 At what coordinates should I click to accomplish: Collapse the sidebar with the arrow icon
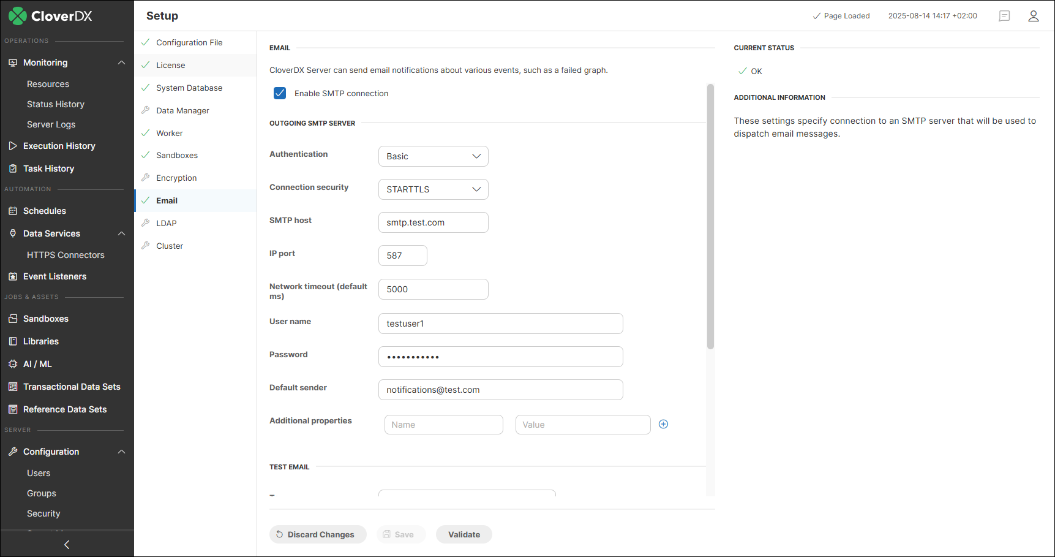[66, 544]
